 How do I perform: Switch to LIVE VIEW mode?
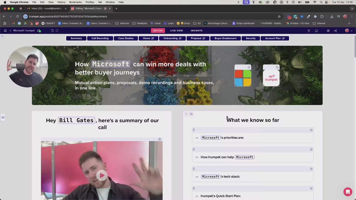177,31
